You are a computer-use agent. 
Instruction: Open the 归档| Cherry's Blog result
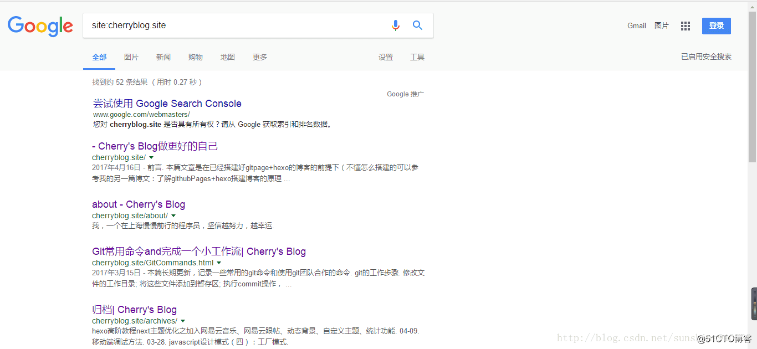pos(135,310)
